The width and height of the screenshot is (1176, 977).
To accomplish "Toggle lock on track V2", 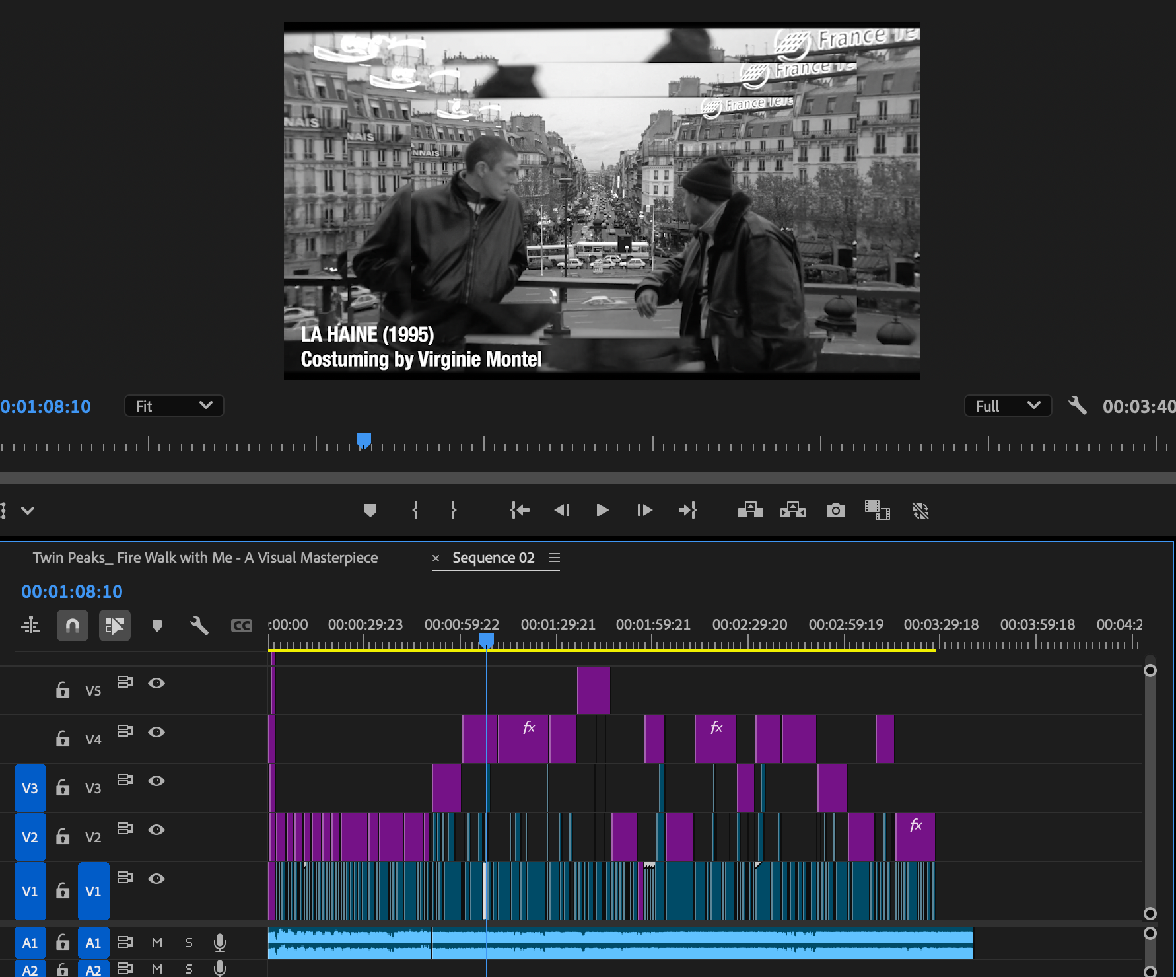I will click(63, 836).
